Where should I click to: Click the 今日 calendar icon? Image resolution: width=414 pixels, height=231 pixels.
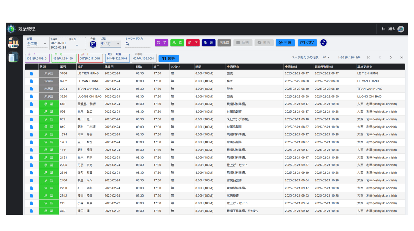93,44
